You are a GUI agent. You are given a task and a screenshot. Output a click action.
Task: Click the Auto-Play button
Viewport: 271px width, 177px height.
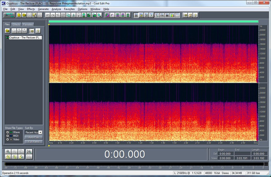pyautogui.click(x=33, y=137)
